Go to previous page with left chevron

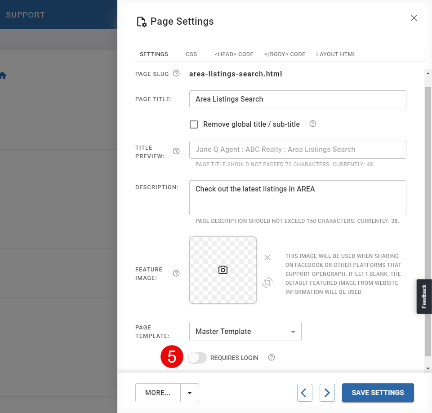click(x=305, y=393)
